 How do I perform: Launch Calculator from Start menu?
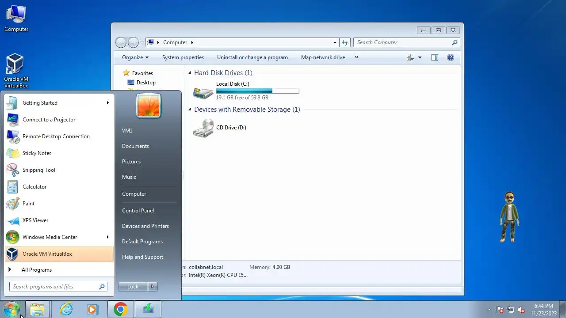tap(59, 187)
